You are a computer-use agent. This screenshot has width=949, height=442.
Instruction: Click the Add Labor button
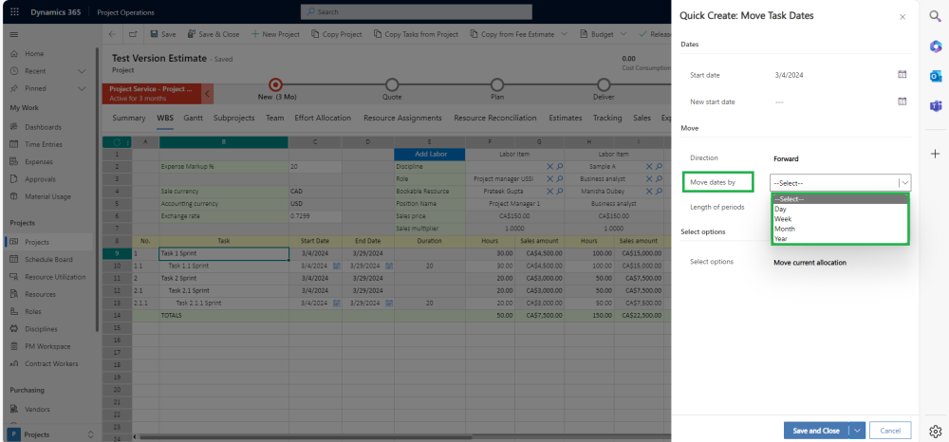click(430, 155)
